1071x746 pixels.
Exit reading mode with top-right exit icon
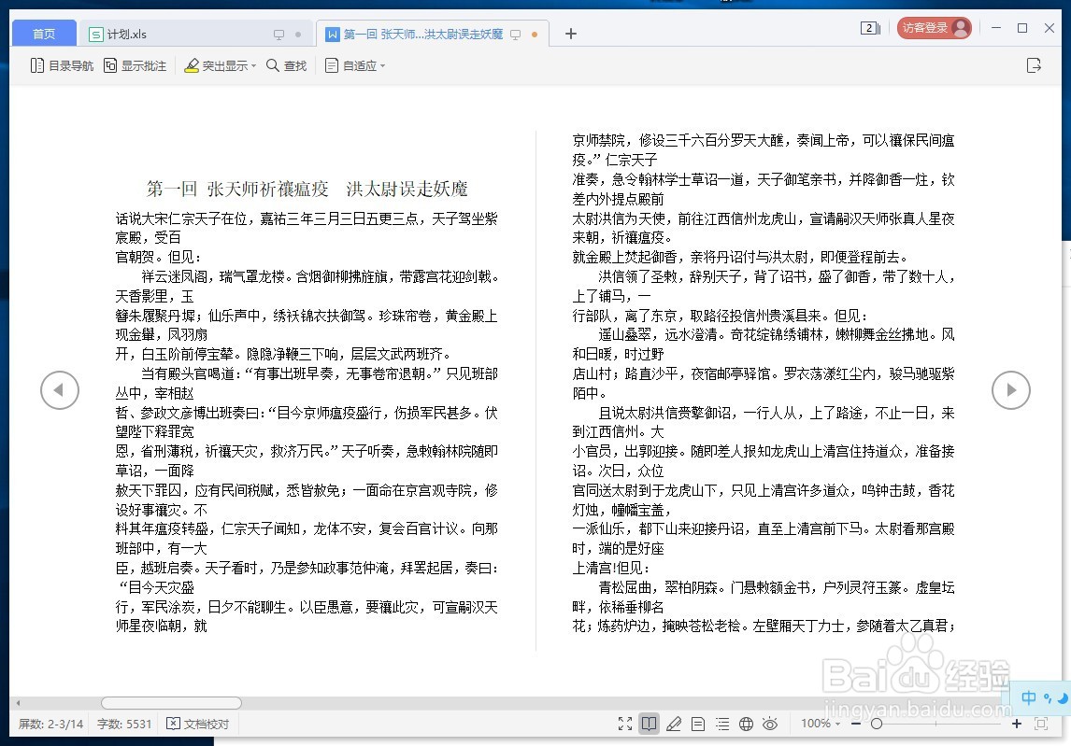[x=1035, y=65]
